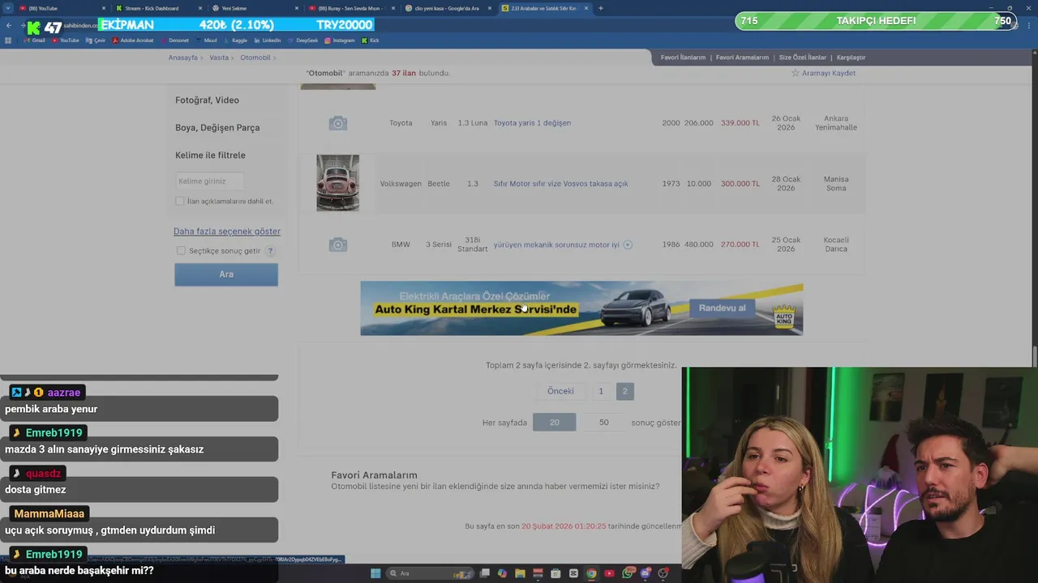The width and height of the screenshot is (1038, 583).
Task: Click the camera placeholder on Toyota Yaris listing
Action: click(x=338, y=123)
